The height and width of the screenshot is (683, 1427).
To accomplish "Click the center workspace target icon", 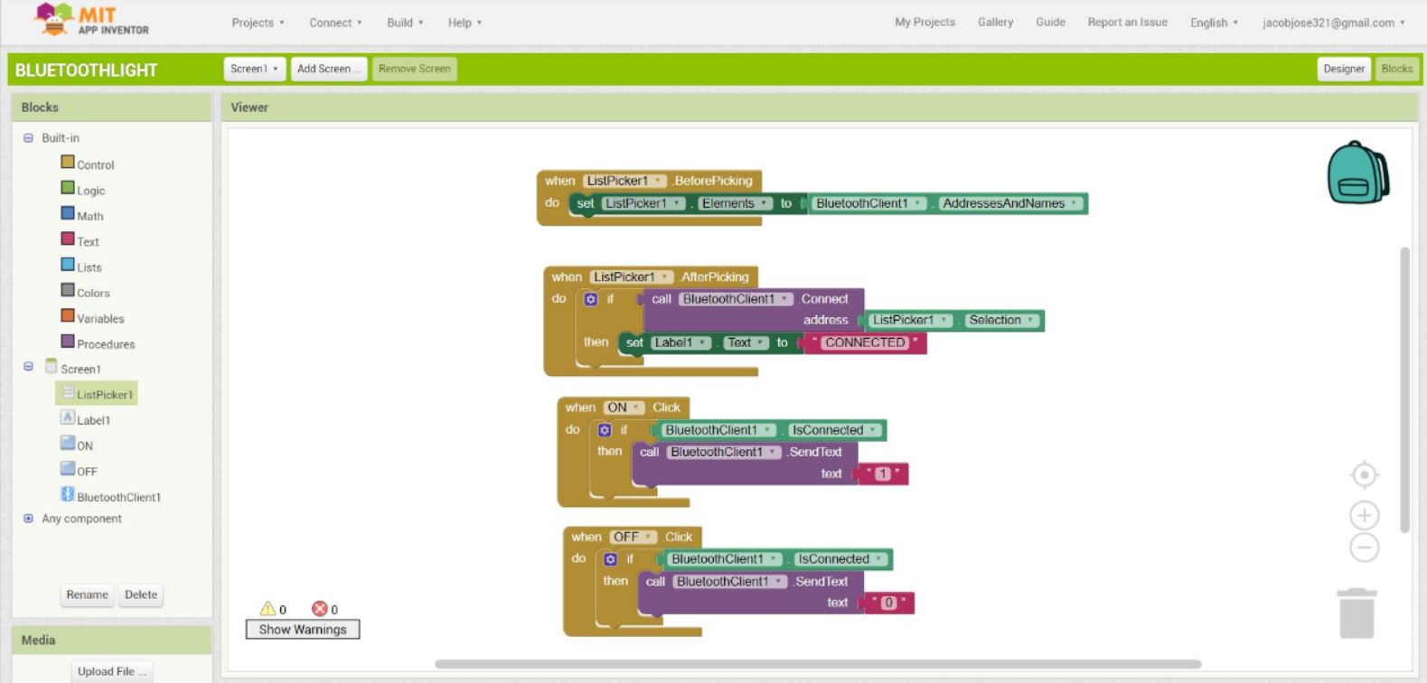I will [1364, 475].
